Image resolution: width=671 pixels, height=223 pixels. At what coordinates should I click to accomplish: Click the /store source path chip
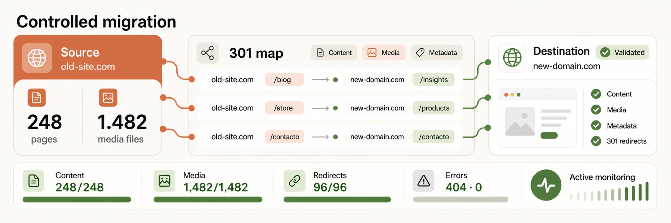[285, 108]
